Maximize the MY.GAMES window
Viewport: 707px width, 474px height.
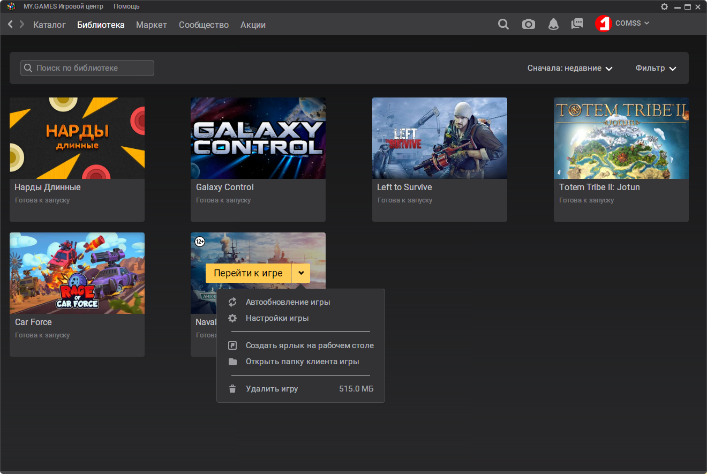pos(688,6)
